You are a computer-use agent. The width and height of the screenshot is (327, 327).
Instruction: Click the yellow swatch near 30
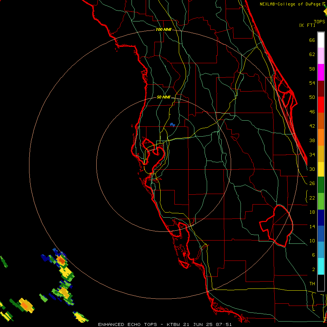click(x=321, y=169)
